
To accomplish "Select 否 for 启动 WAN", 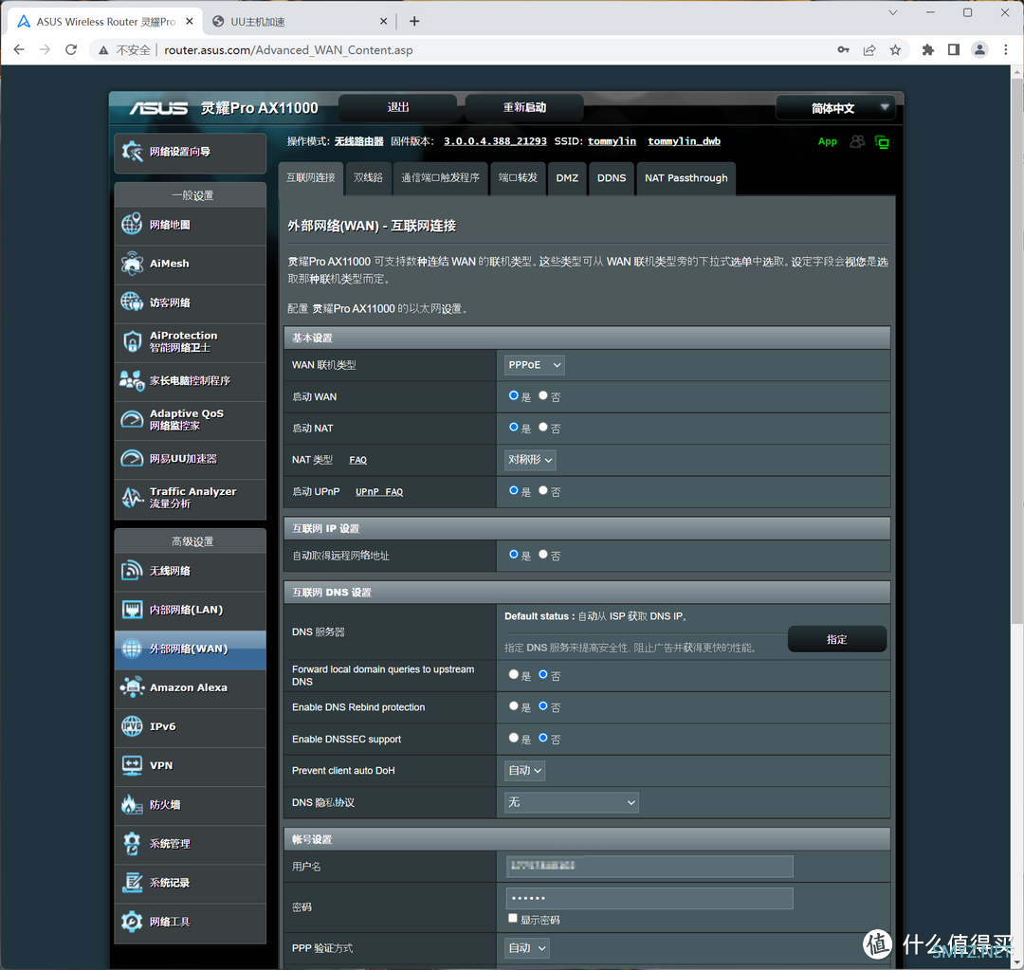I will click(x=542, y=395).
